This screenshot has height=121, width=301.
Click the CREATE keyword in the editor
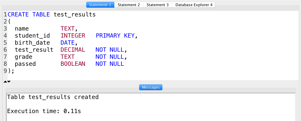[x=18, y=14]
